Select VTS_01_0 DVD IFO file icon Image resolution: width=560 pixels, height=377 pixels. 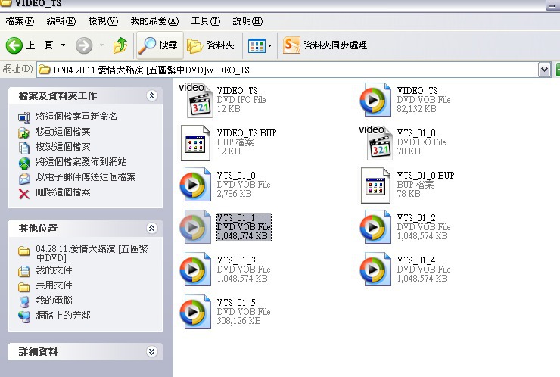click(375, 142)
